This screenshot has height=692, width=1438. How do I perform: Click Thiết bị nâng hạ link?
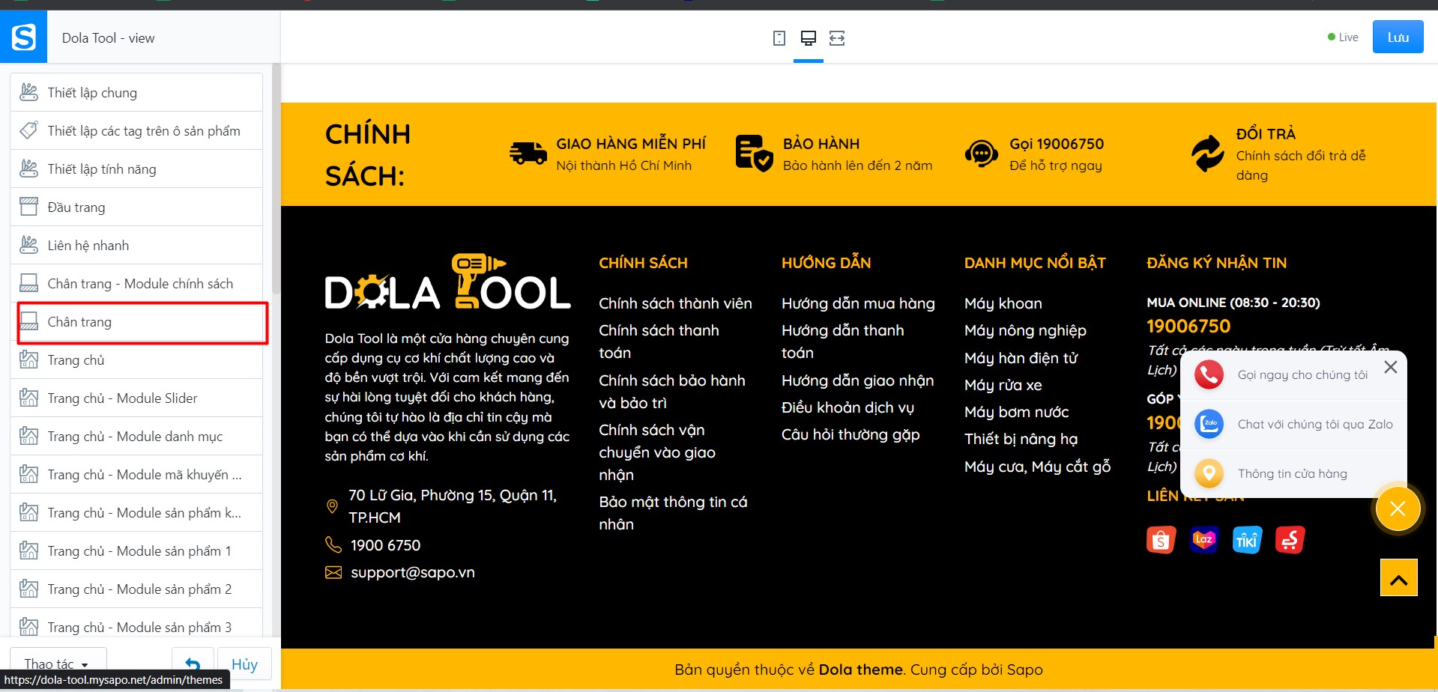tap(1021, 439)
